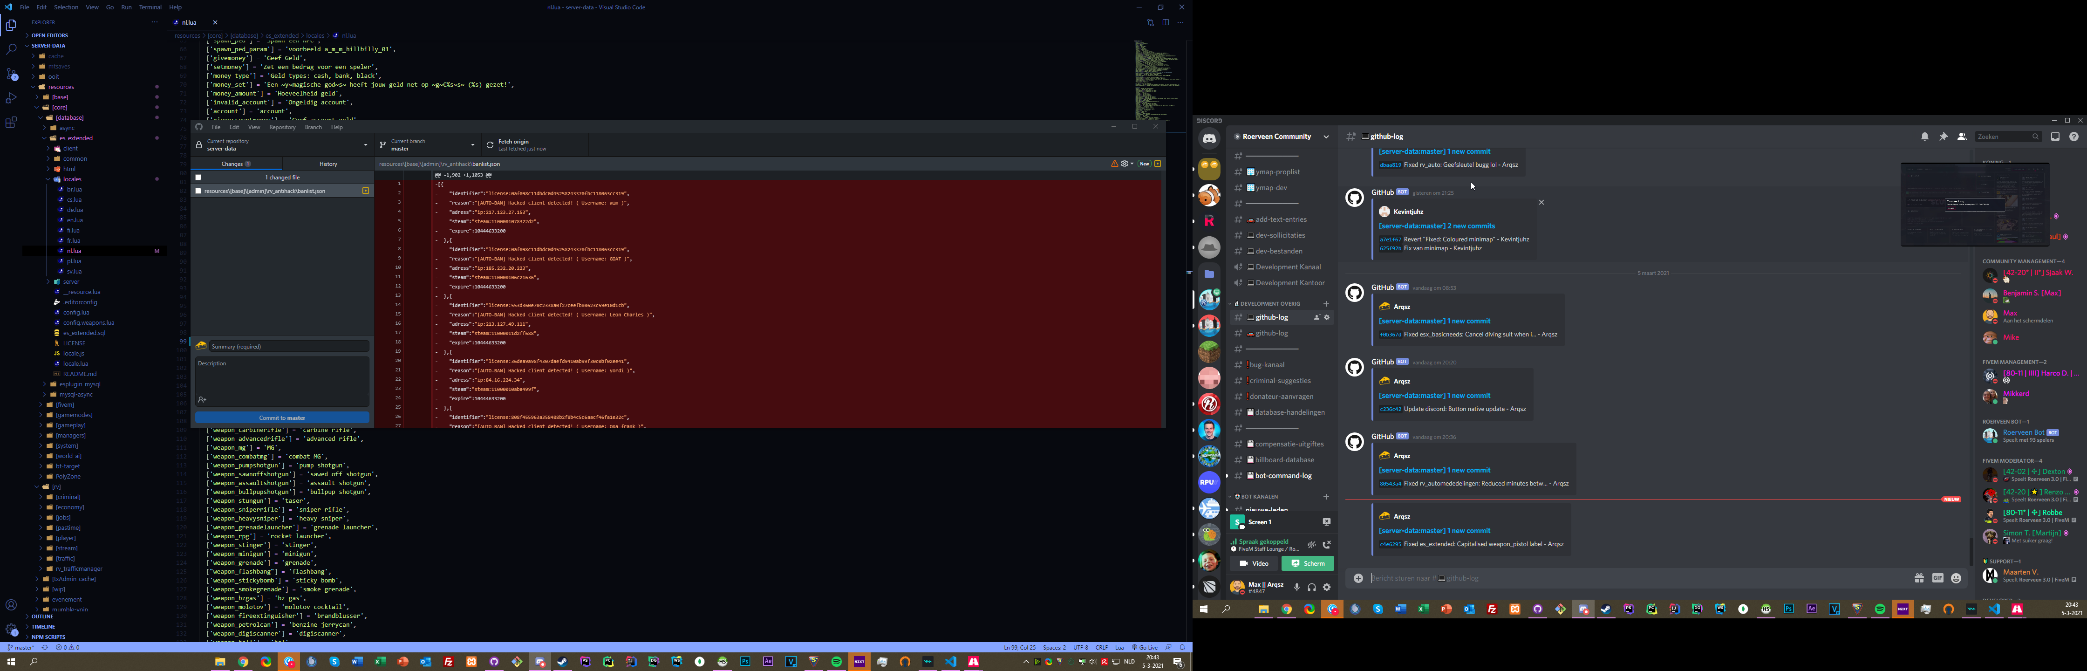Open Run and Debug panel
The height and width of the screenshot is (671, 2087).
pos(11,98)
